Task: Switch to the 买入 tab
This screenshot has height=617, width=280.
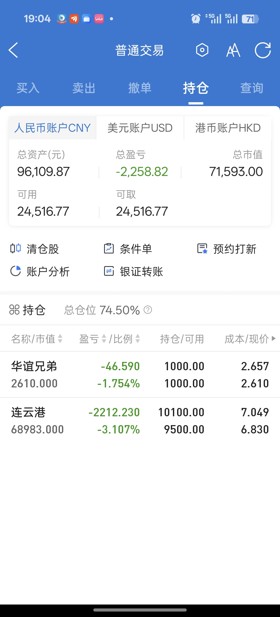Action: click(28, 88)
